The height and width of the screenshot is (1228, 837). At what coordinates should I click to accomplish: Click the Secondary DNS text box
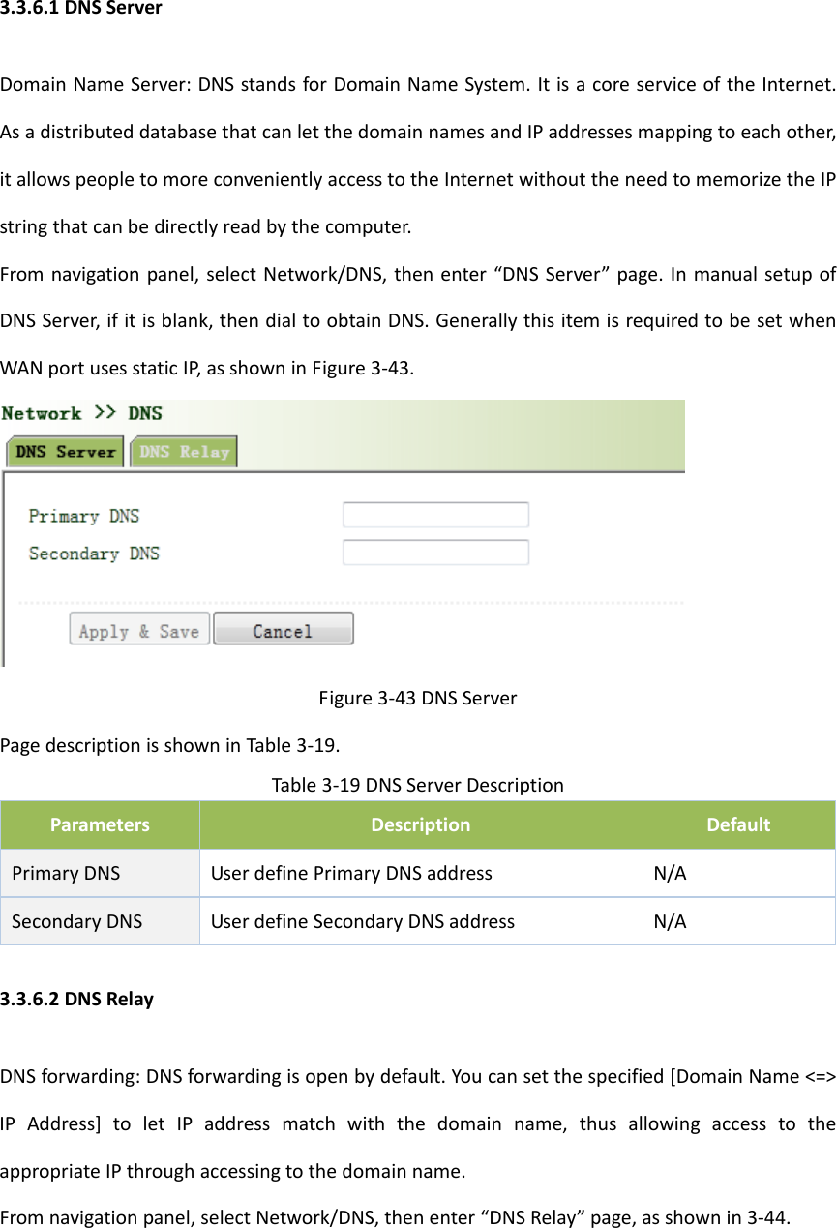434,552
